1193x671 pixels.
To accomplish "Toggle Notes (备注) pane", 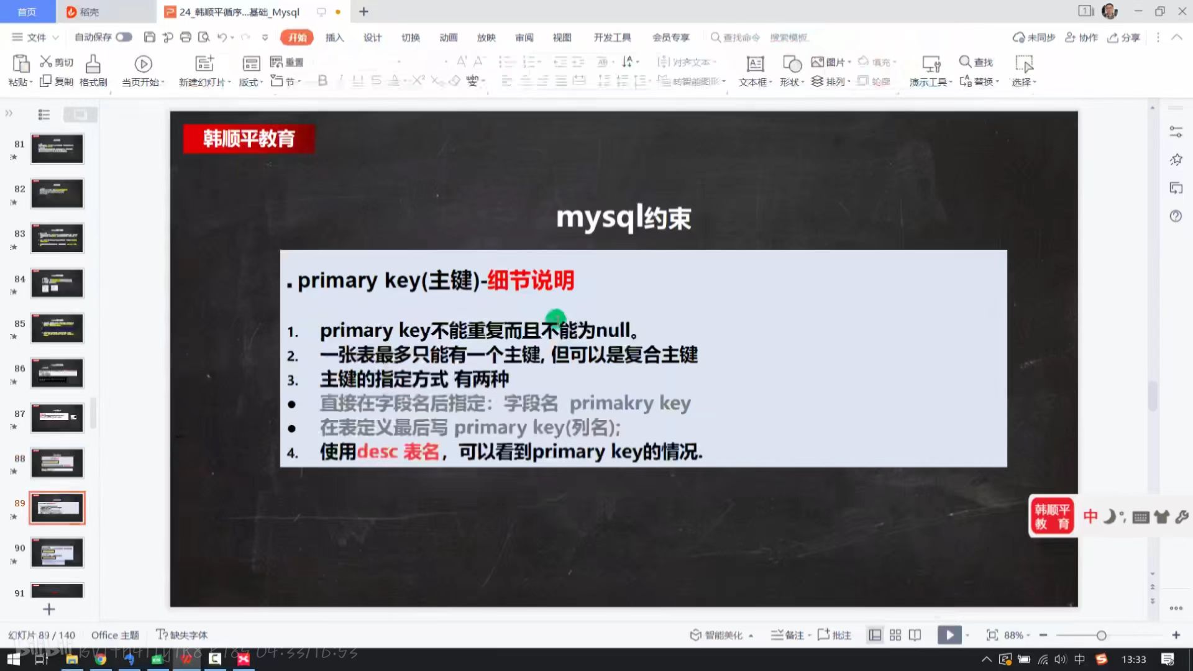I will (787, 635).
